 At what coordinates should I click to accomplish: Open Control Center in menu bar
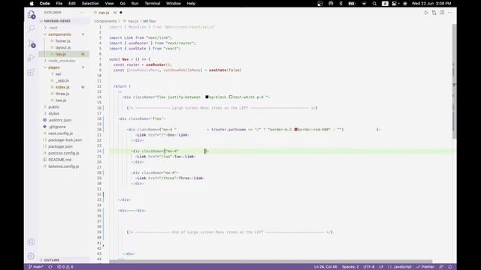pyautogui.click(x=395, y=4)
